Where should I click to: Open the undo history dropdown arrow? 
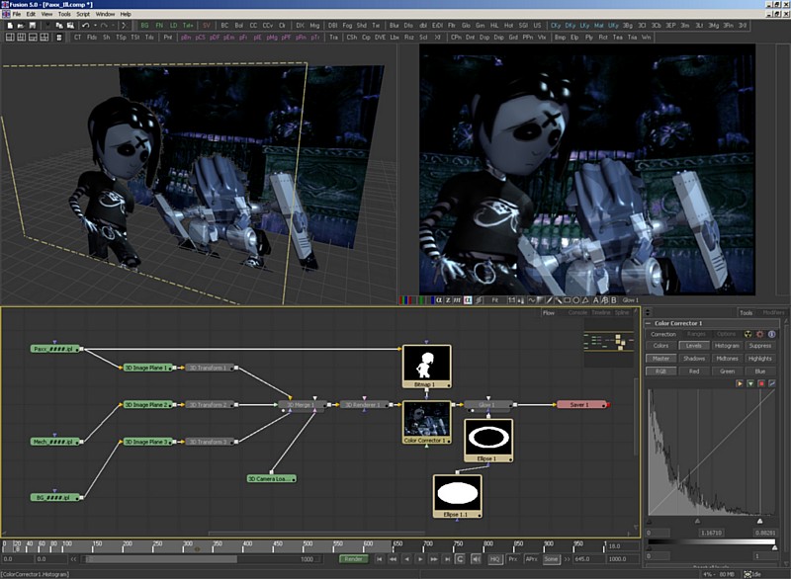click(95, 26)
